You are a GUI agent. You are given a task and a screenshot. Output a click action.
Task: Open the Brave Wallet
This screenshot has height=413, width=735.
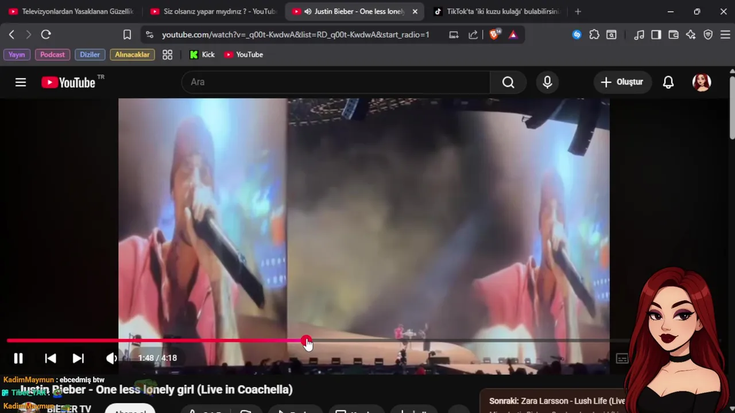[x=674, y=35]
